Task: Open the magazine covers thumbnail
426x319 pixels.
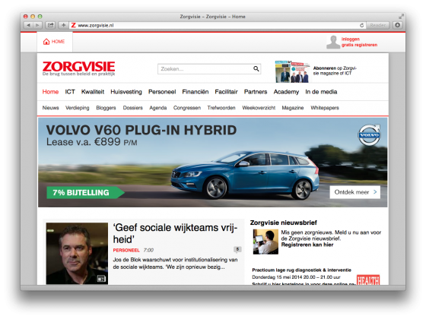Action: tap(292, 71)
